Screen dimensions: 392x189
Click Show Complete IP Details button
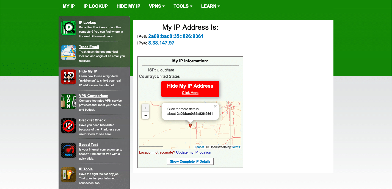click(x=190, y=162)
